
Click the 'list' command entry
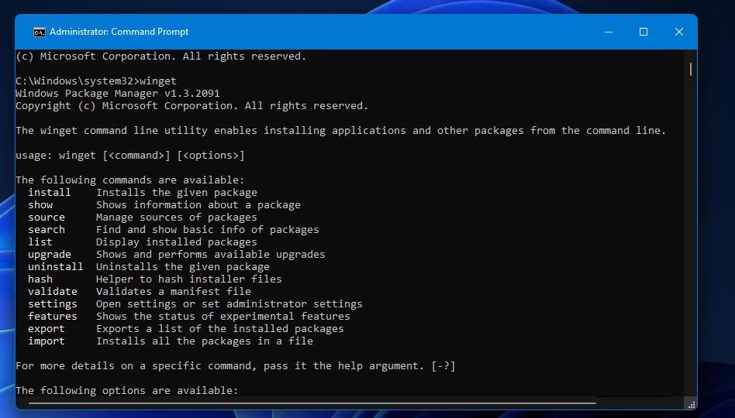pyautogui.click(x=40, y=242)
